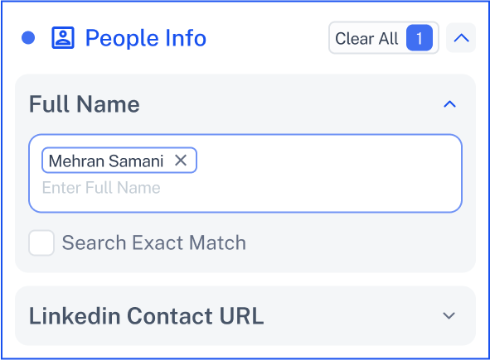
Task: Enable Search Exact Match checkbox
Action: click(x=41, y=242)
